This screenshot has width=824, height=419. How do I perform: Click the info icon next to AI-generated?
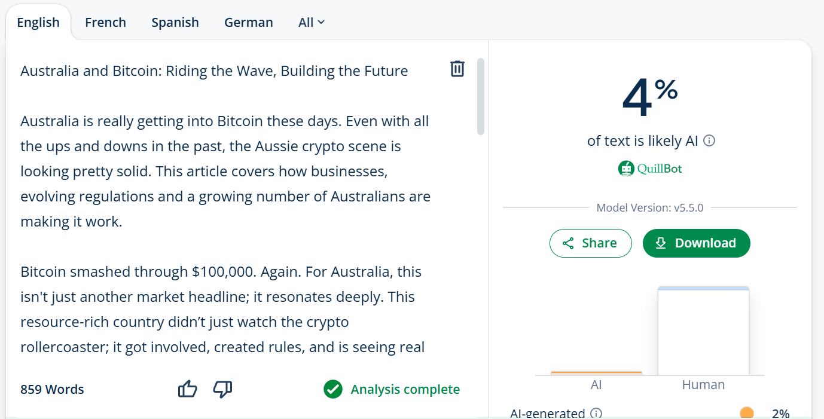[x=596, y=413]
